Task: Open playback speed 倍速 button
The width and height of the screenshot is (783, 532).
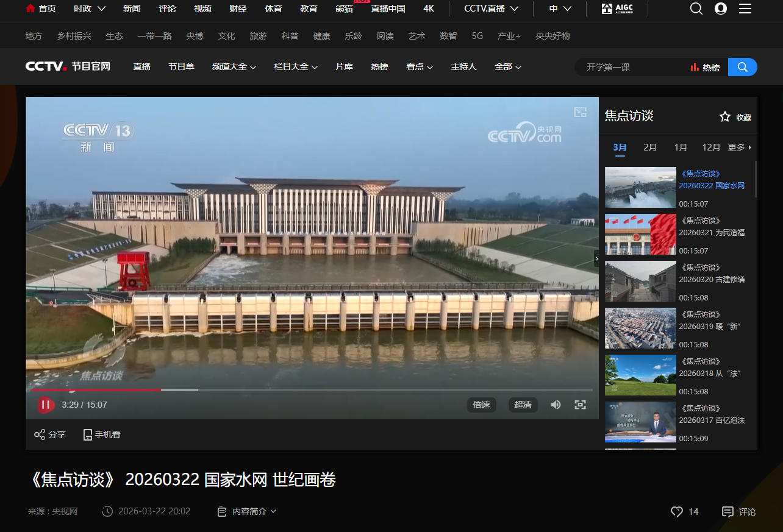Action: point(481,405)
